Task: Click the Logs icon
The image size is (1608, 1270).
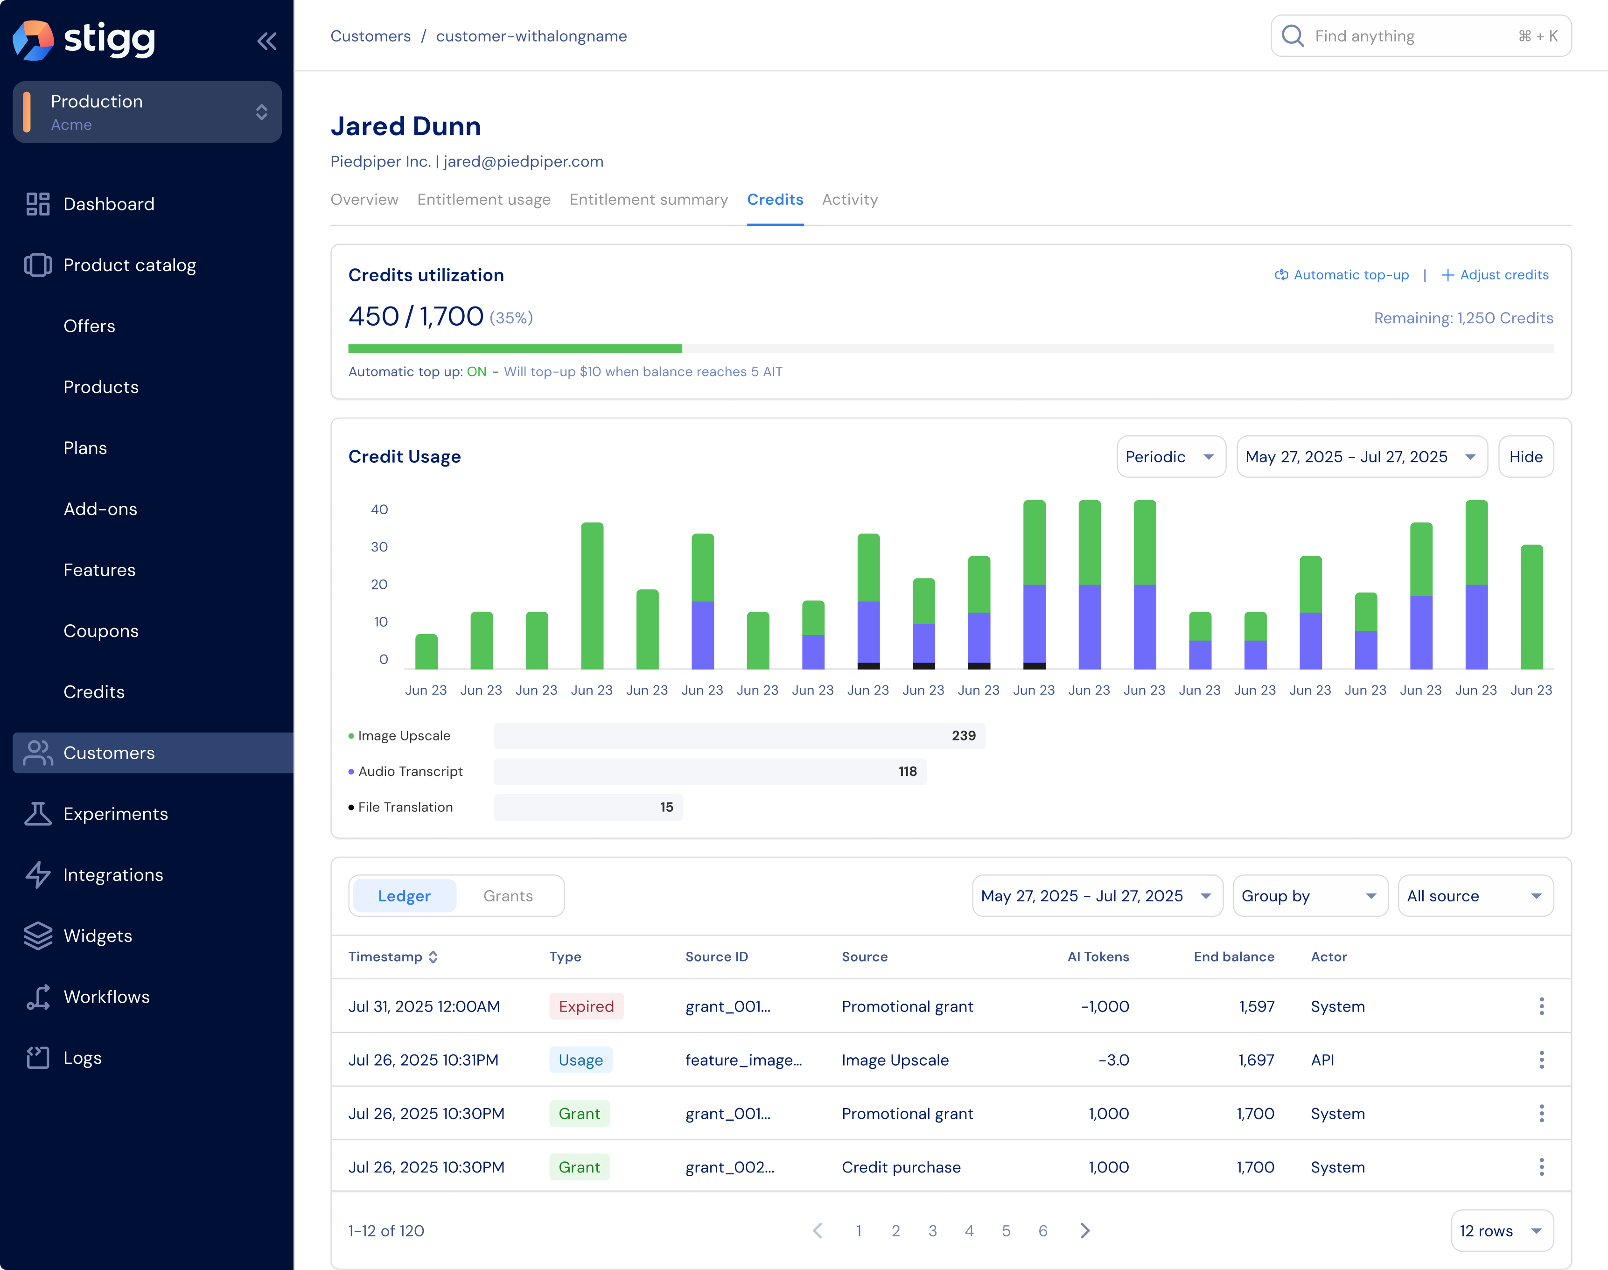Action: 38,1057
